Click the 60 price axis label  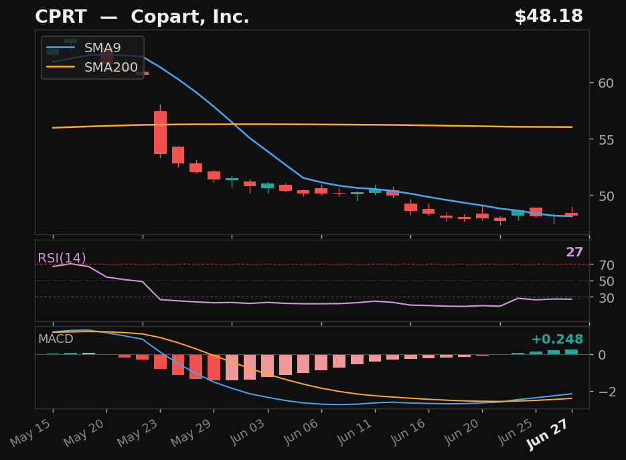point(606,83)
